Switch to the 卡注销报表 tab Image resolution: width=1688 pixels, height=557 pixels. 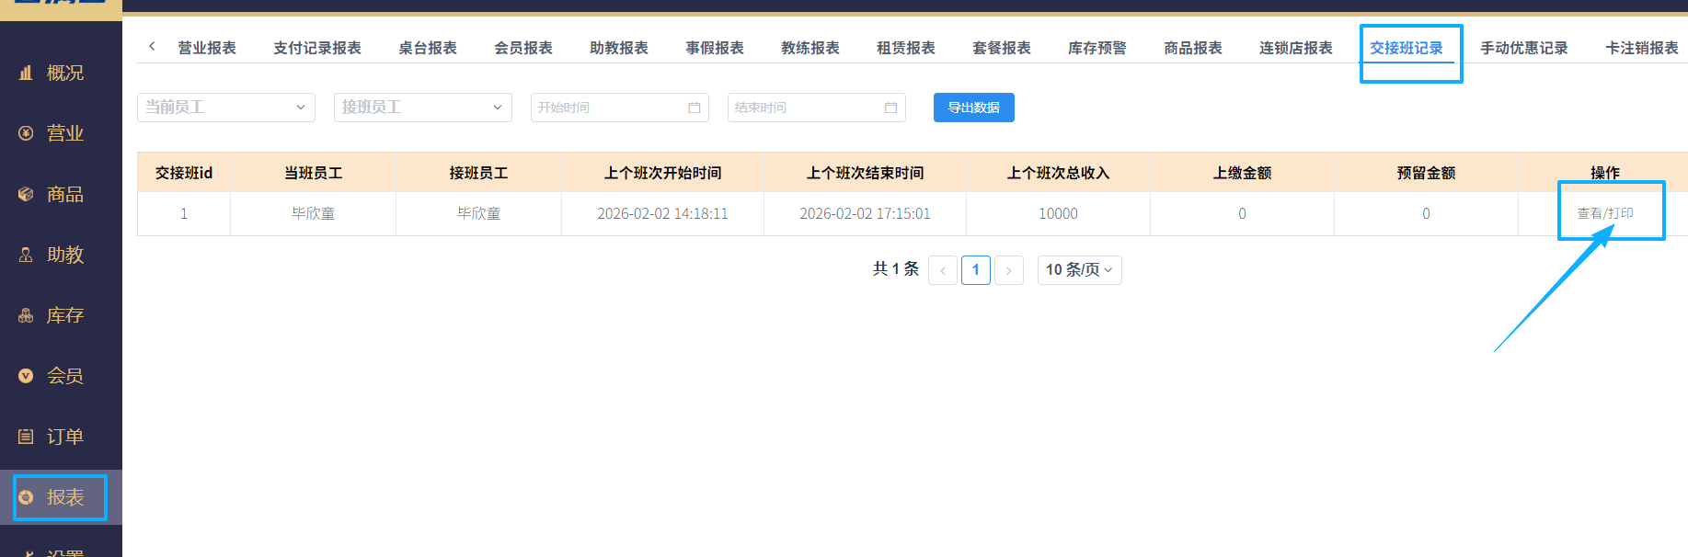point(1642,48)
